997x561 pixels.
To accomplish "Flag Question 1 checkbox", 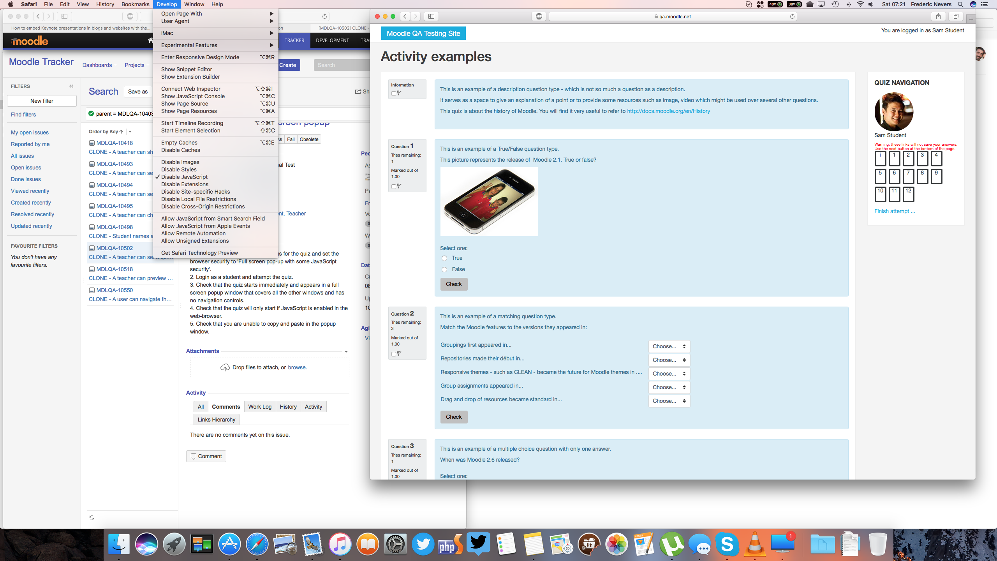I will tap(394, 187).
